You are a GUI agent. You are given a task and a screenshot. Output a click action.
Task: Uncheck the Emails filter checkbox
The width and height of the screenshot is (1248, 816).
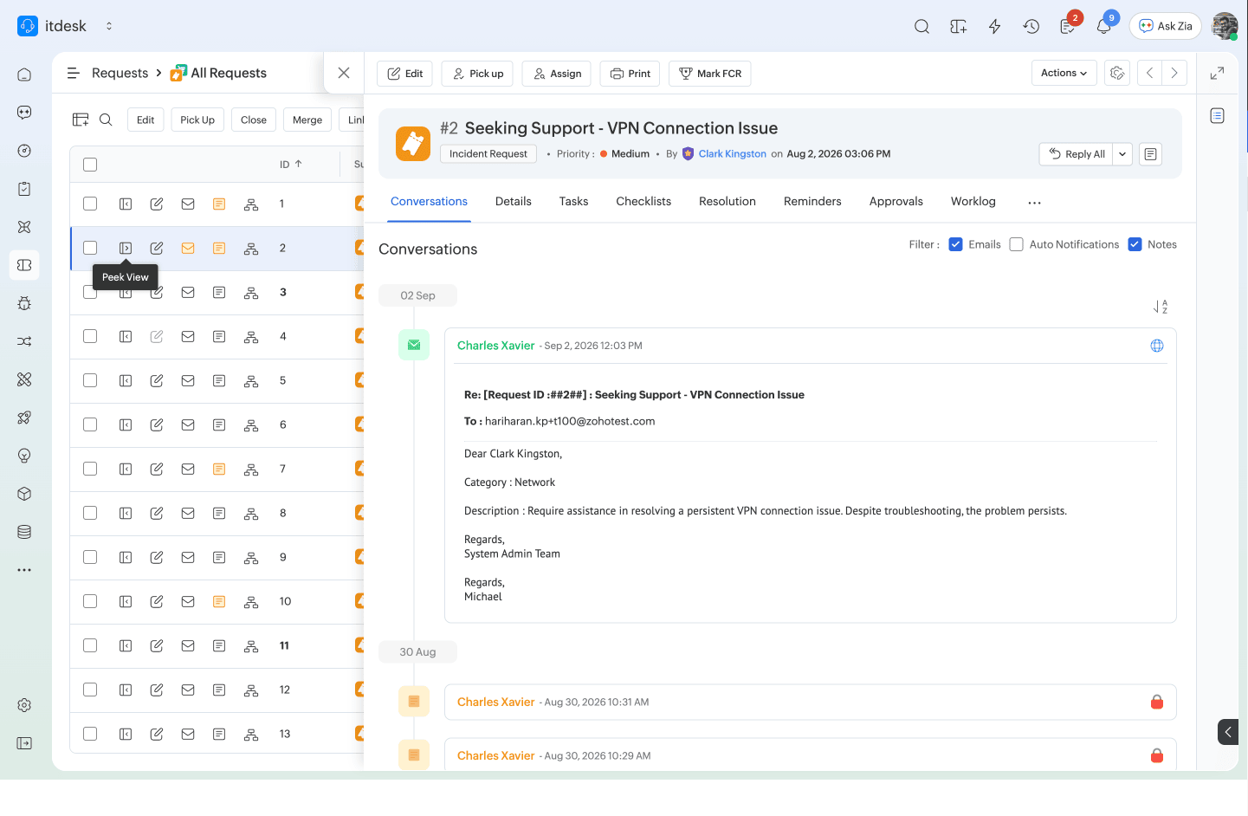pos(956,244)
